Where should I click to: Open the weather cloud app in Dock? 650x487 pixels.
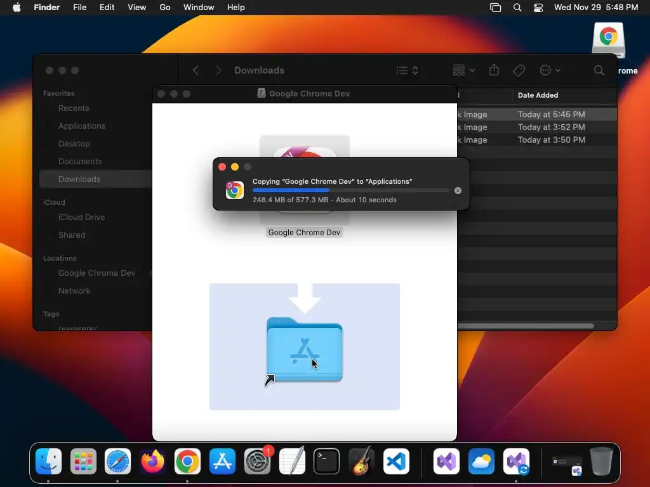coord(481,462)
